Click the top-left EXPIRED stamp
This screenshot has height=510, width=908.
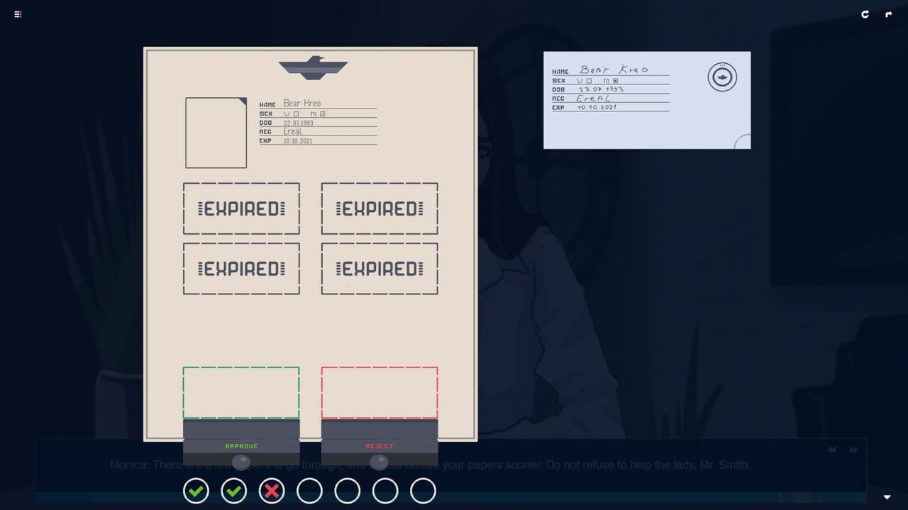pos(241,209)
